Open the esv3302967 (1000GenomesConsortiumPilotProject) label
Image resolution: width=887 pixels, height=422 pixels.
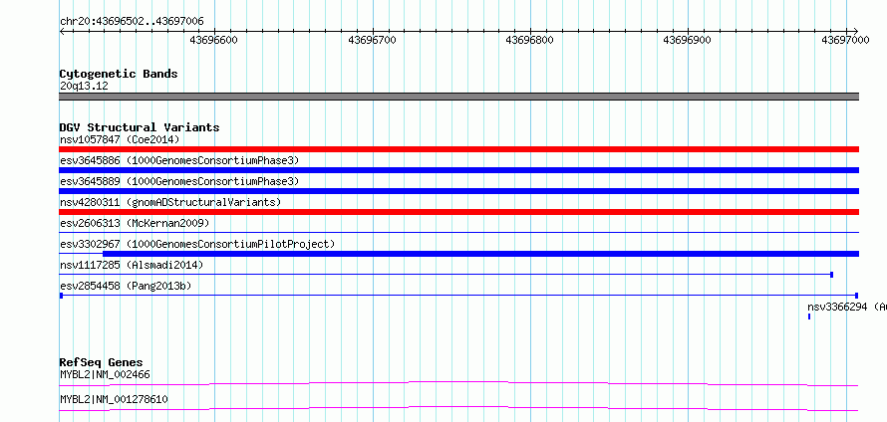pyautogui.click(x=197, y=244)
